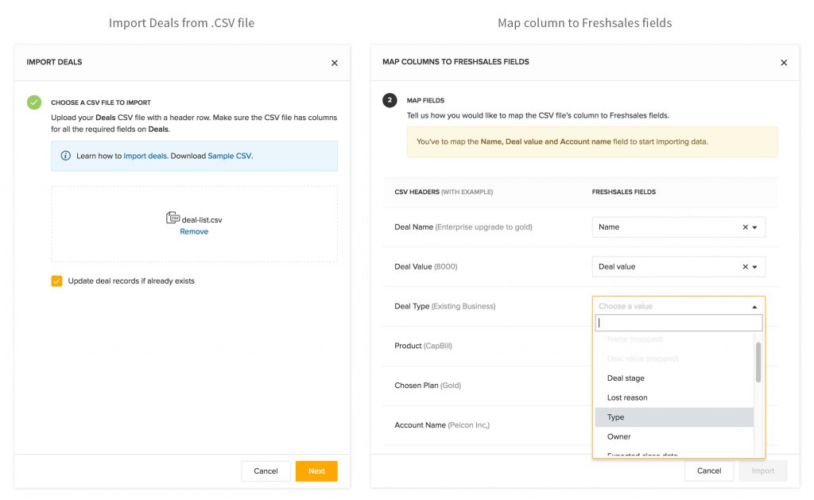Collapse the Deal Type dropdown arrow
The image size is (814, 500).
[x=754, y=307]
